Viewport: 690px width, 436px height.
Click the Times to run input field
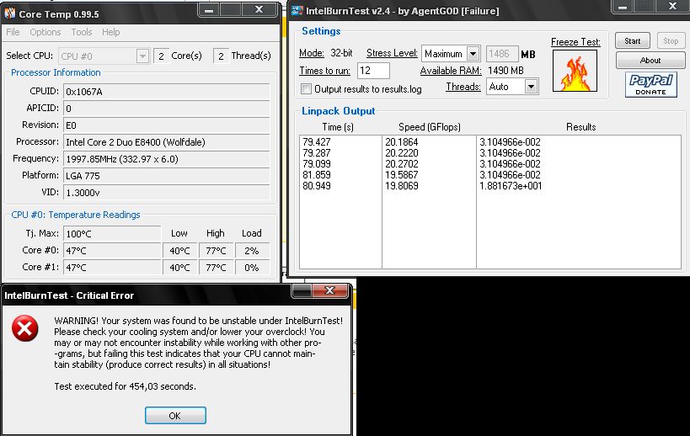click(x=373, y=71)
